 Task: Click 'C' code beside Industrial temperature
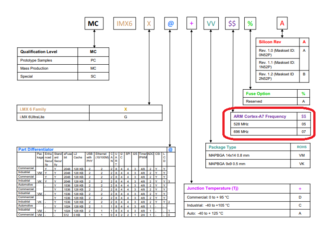point(300,205)
